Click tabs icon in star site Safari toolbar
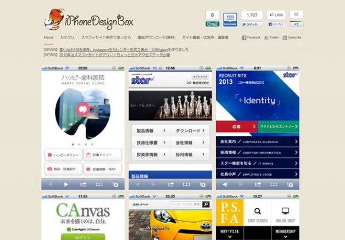The width and height of the screenshot is (345, 240). pyautogui.click(x=202, y=184)
